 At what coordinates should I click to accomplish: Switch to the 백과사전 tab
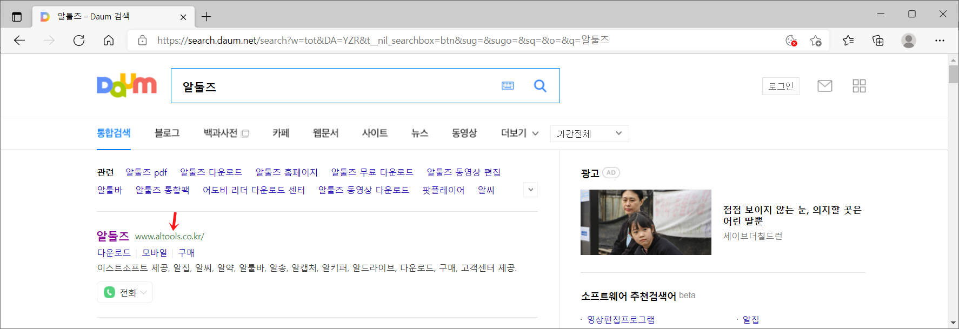(x=221, y=133)
